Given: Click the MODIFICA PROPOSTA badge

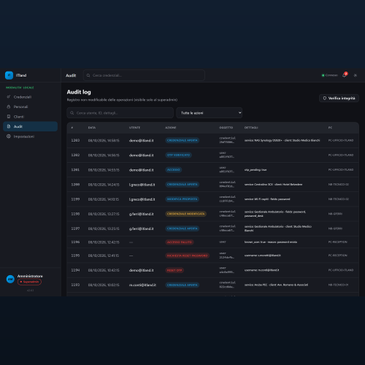Looking at the screenshot, I should coord(182,199).
